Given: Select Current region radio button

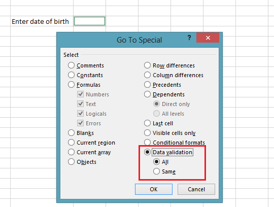Looking at the screenshot, I should click(72, 143).
